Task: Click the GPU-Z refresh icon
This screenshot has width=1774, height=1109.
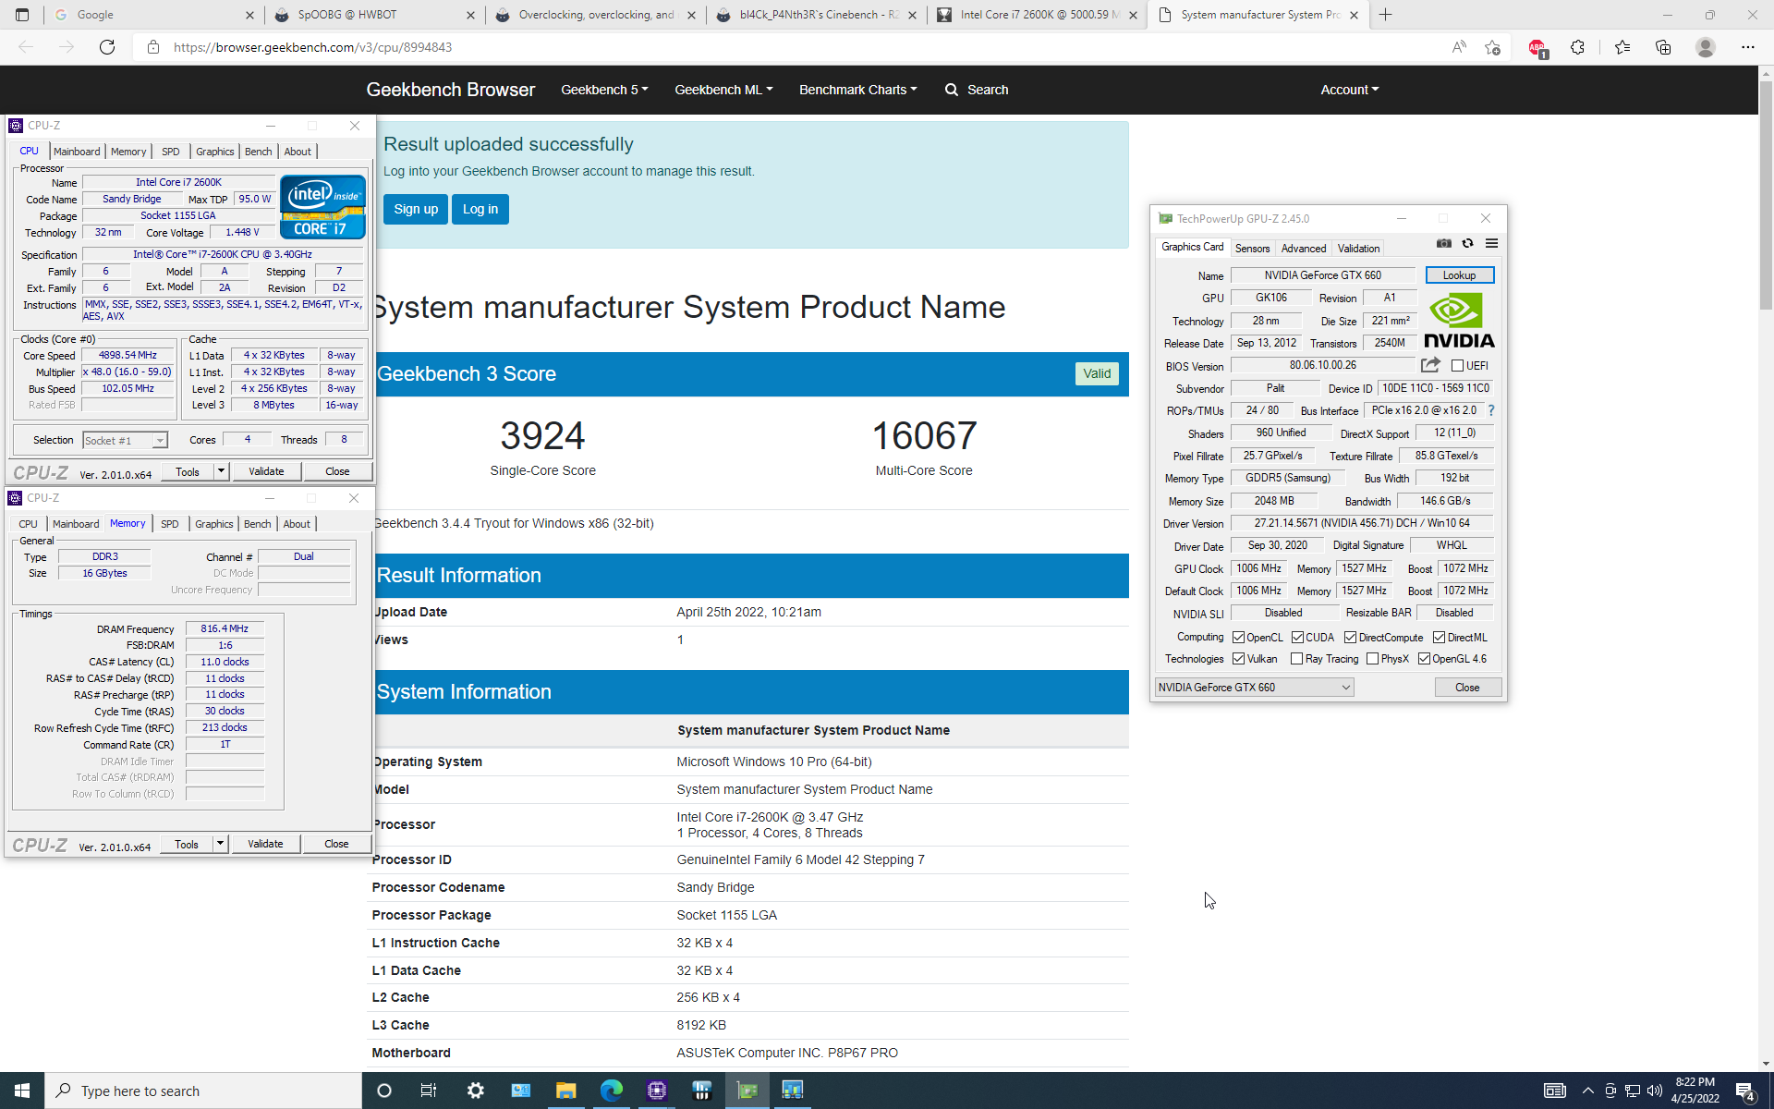Action: 1467,244
